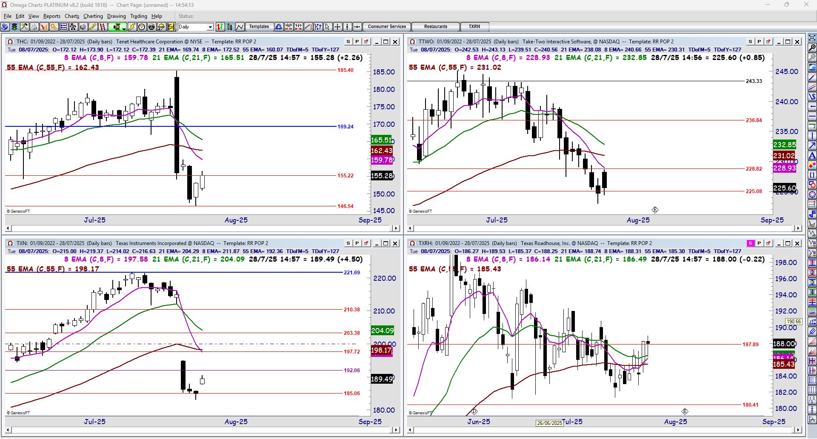
Task: Select the diagonal arrow drawing tool
Action: pos(812,145)
